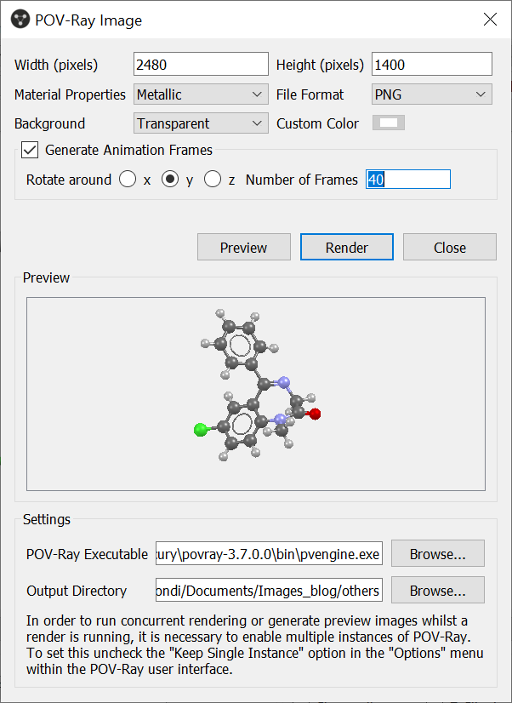Click the Height pixels input field
512x703 pixels.
click(432, 65)
